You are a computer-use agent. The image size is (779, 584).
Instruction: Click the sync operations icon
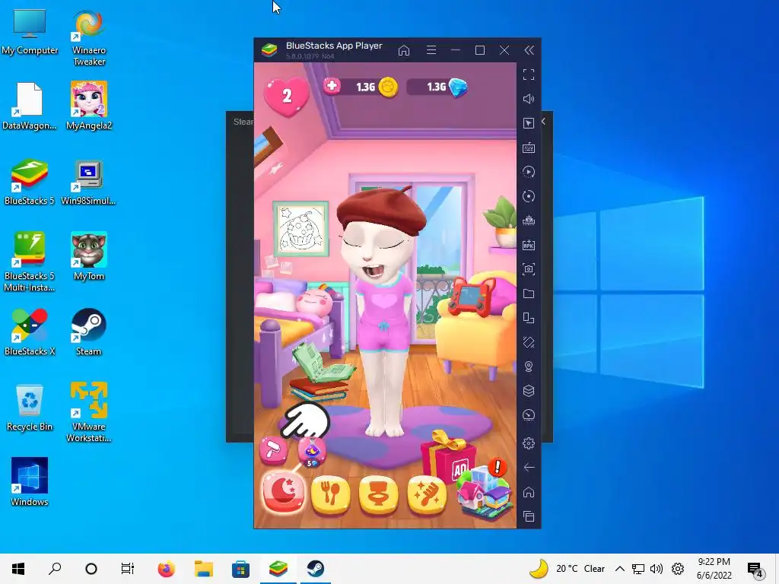tap(529, 196)
